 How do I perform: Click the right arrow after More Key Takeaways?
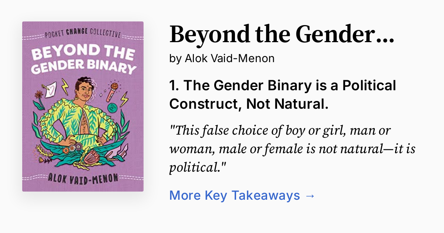[x=310, y=195]
